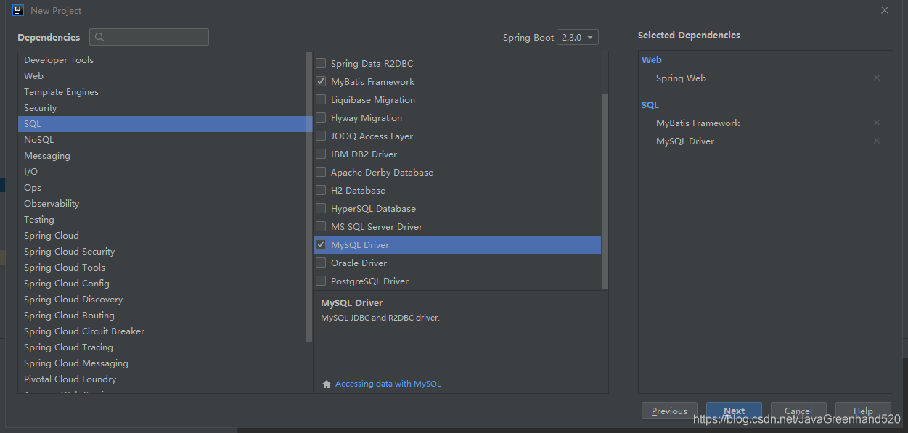Image resolution: width=908 pixels, height=433 pixels.
Task: Enable the IBM DB2 Driver checkbox
Action: (x=321, y=154)
